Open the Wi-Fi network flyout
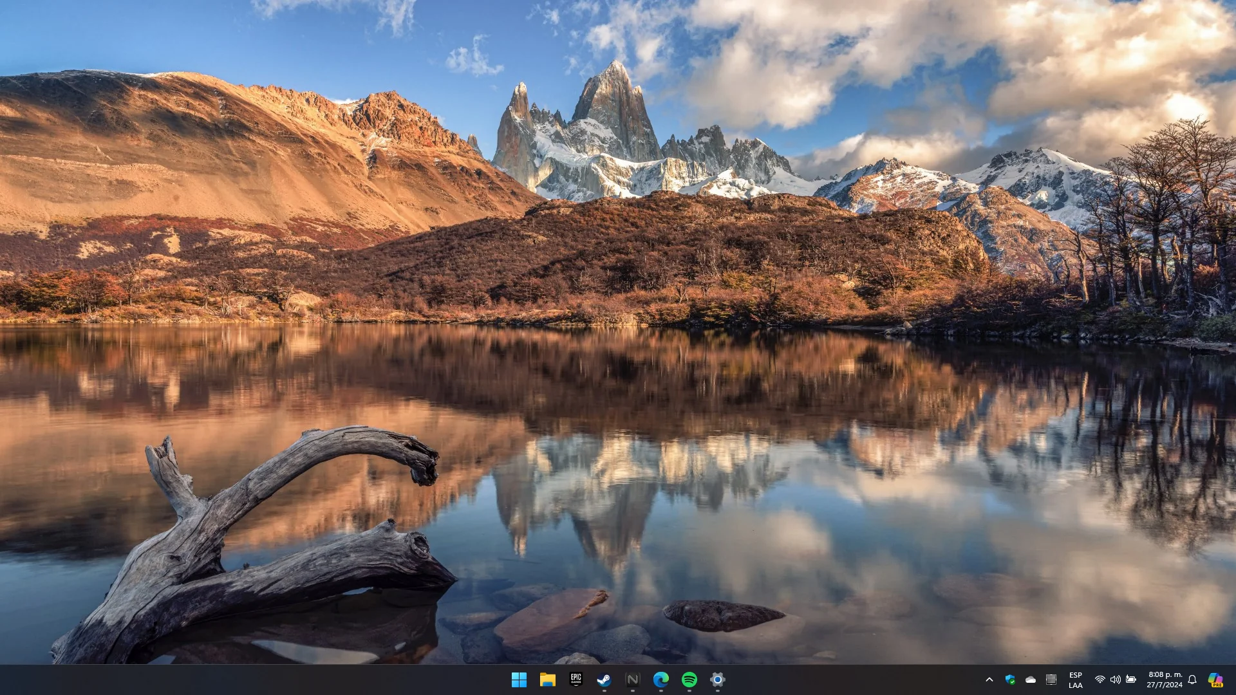The width and height of the screenshot is (1236, 695). (x=1100, y=680)
